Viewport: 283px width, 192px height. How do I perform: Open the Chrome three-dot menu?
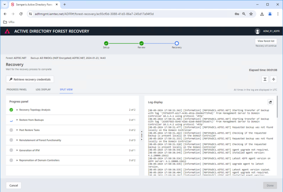278,14
